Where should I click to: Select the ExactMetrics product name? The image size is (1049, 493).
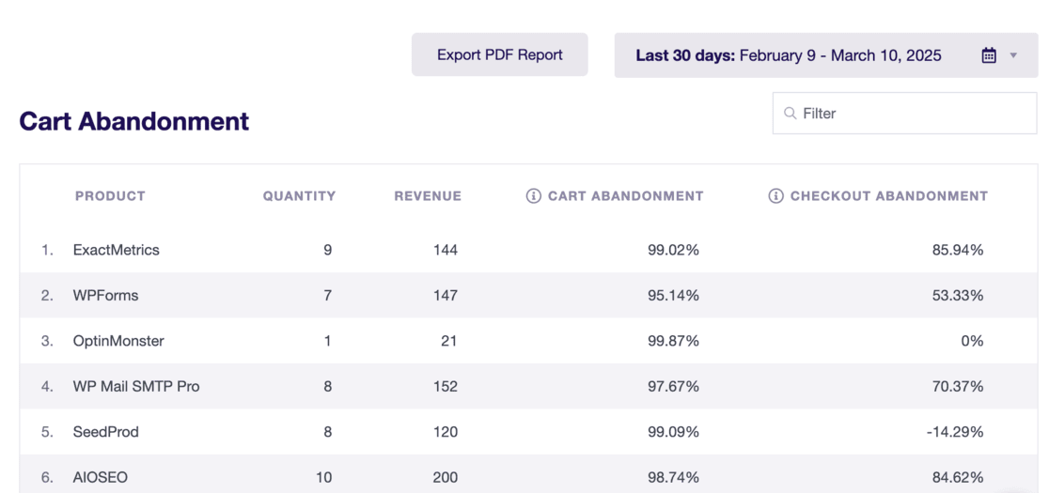[x=117, y=250]
